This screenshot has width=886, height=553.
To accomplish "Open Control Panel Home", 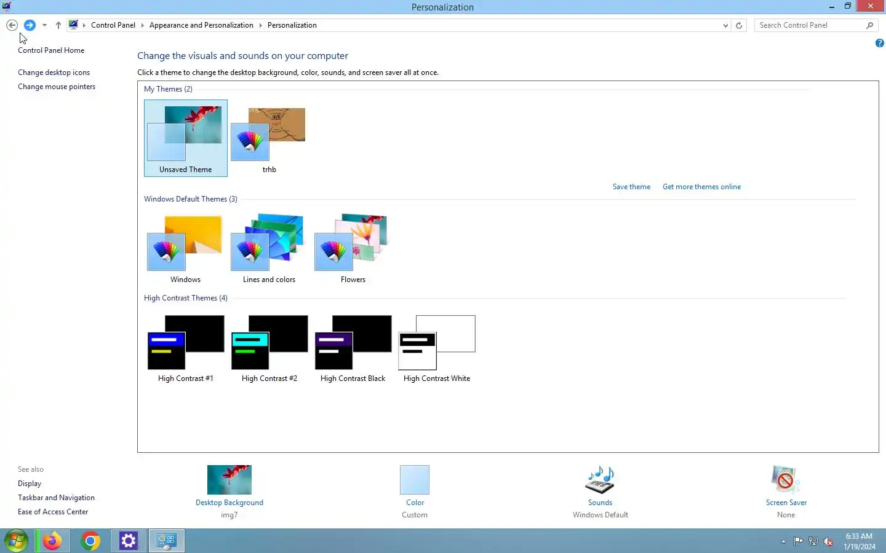I will [51, 50].
